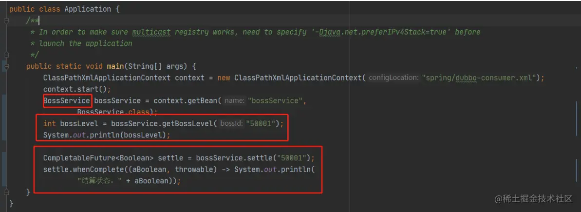Click the "50001" argument of getBossLevel

point(262,124)
